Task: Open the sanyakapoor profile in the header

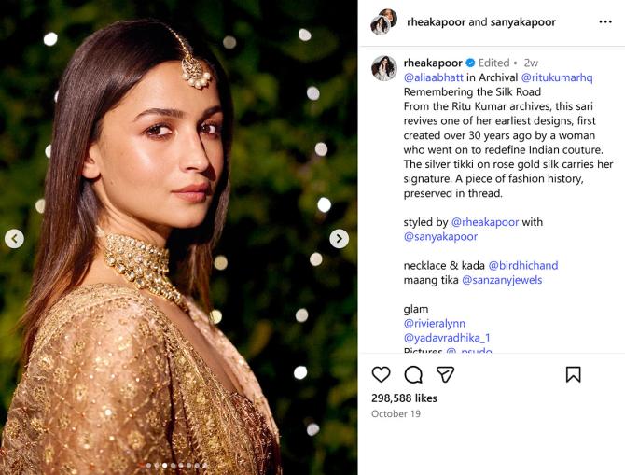Action: coord(522,21)
